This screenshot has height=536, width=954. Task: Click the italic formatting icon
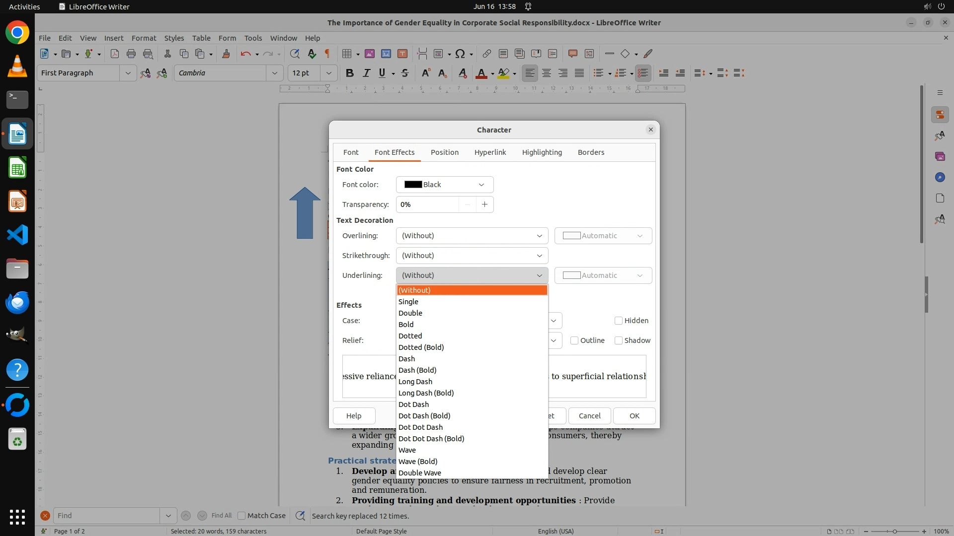366,73
